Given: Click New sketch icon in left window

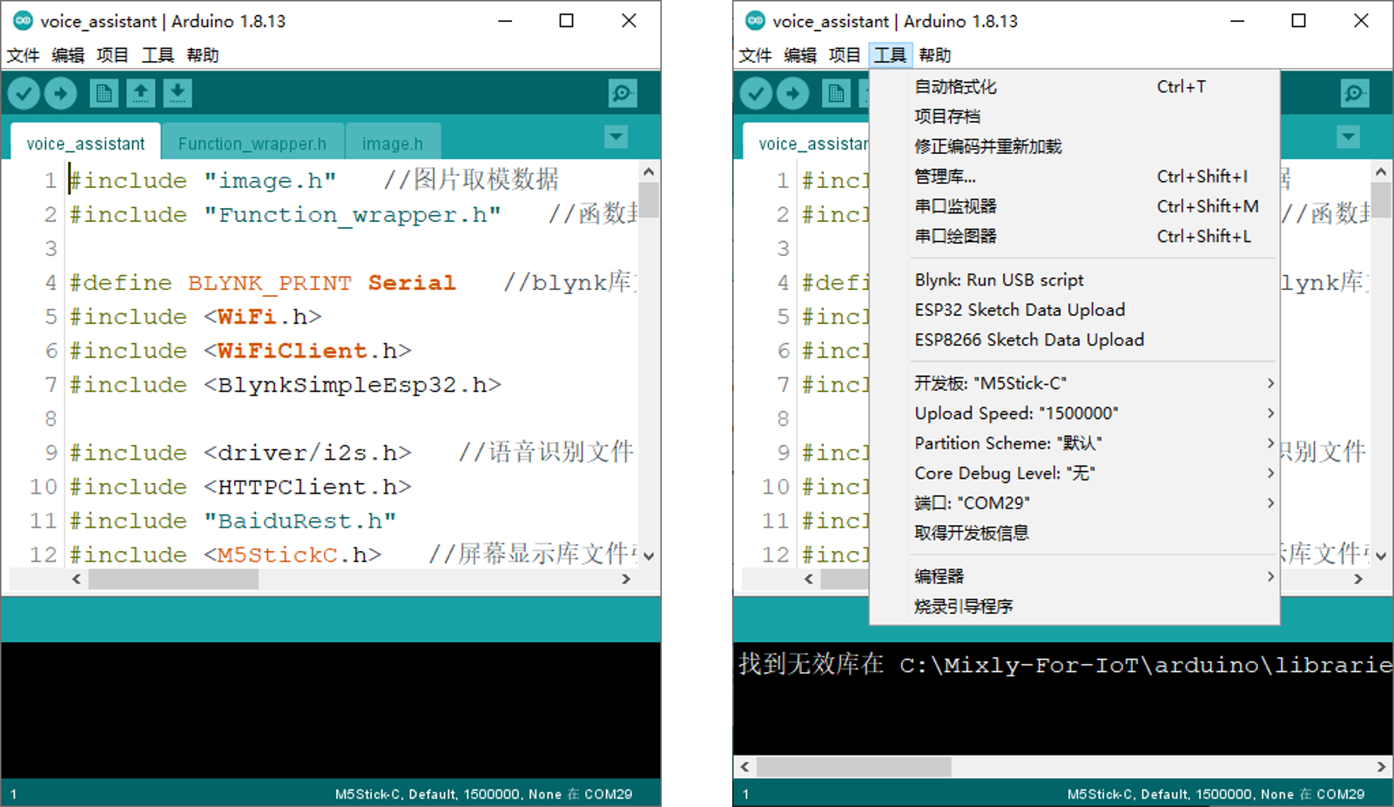Looking at the screenshot, I should [x=104, y=93].
